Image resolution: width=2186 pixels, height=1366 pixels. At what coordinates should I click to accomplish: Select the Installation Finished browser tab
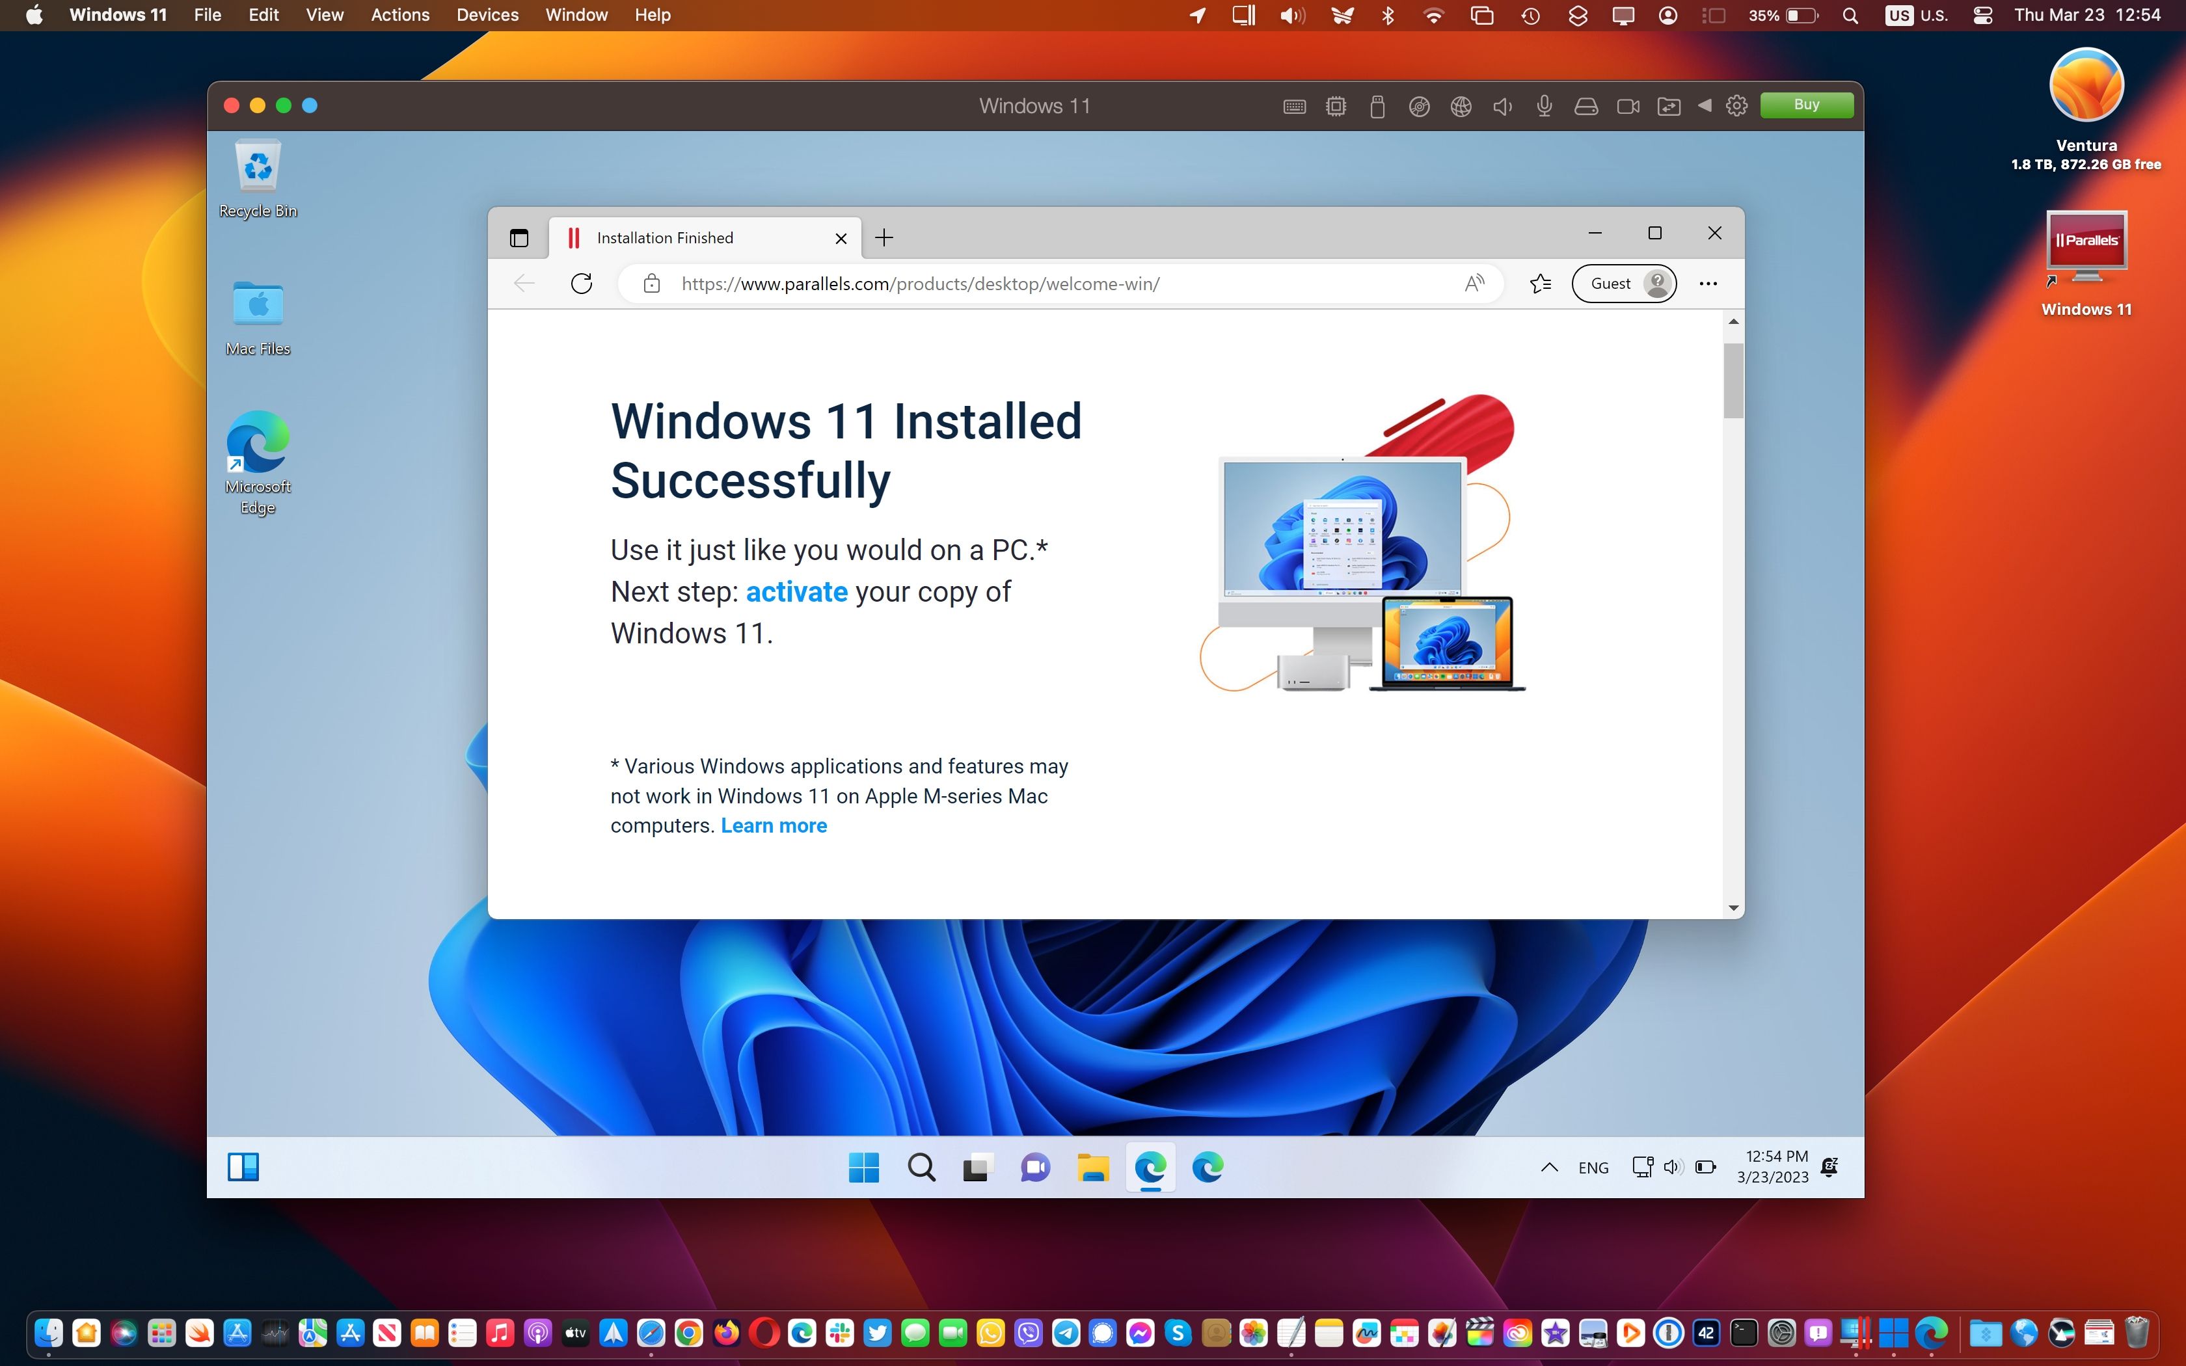(x=666, y=237)
